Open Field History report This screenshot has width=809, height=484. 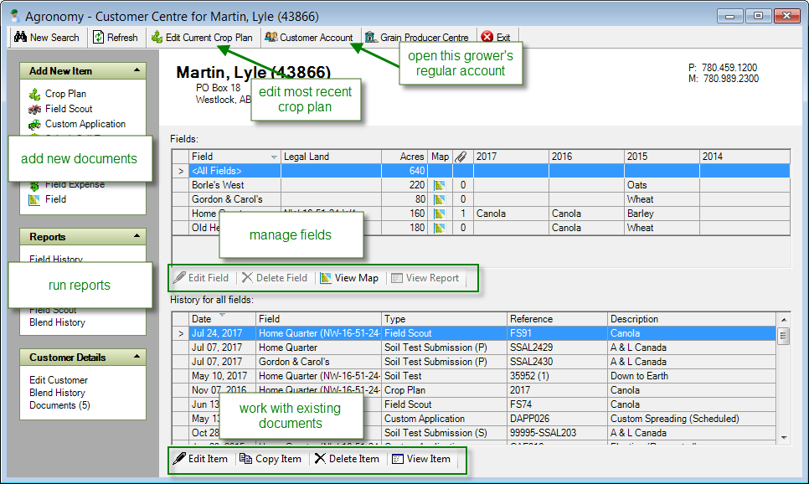point(56,258)
